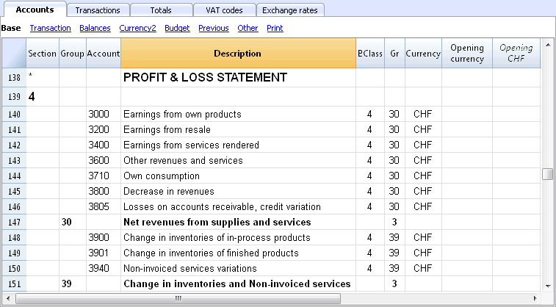Switch to the Transactions tab
The width and height of the screenshot is (556, 307).
click(x=98, y=10)
